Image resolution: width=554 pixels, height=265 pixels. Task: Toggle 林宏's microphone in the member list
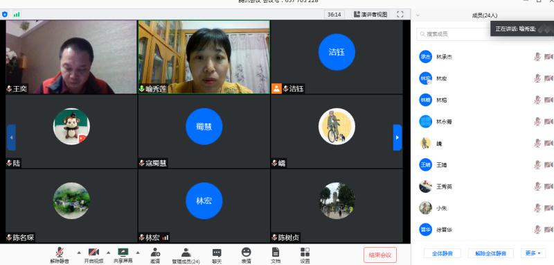coord(537,78)
